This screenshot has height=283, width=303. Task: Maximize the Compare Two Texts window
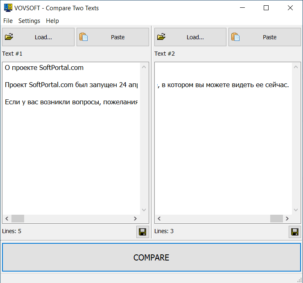pyautogui.click(x=266, y=8)
